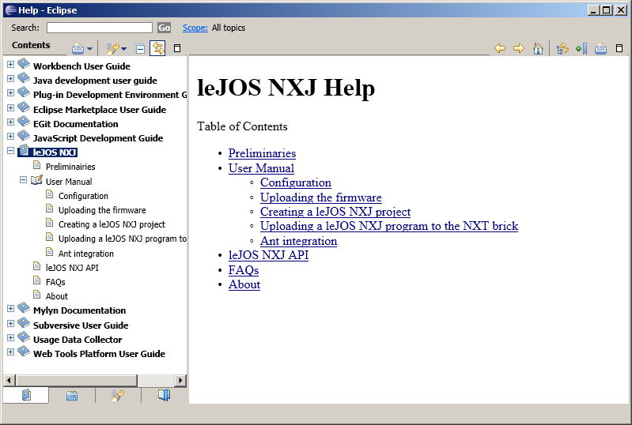
Task: Click the Print Page icon on right toolbar
Action: click(600, 49)
